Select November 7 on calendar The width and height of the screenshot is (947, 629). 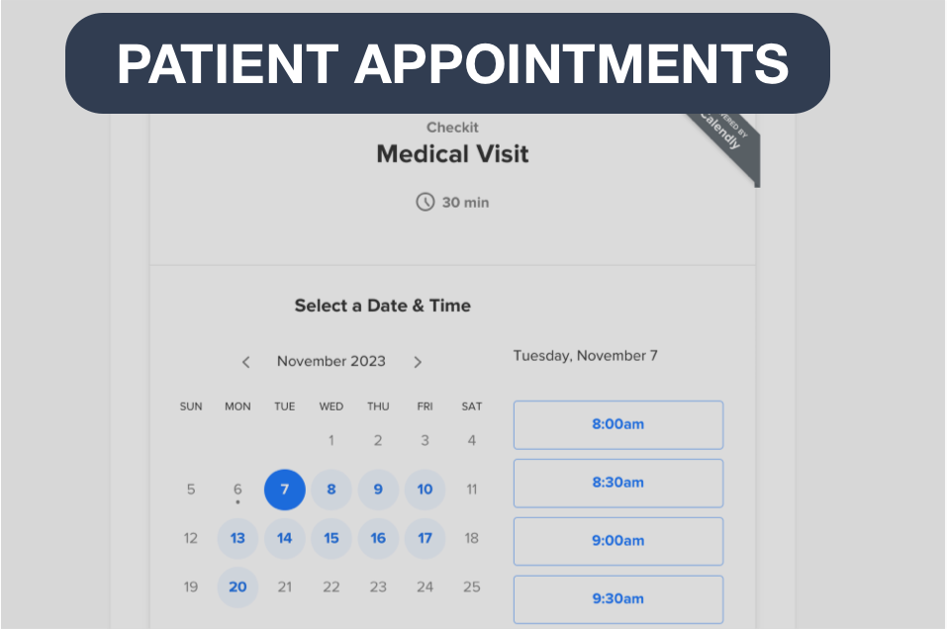tap(284, 490)
